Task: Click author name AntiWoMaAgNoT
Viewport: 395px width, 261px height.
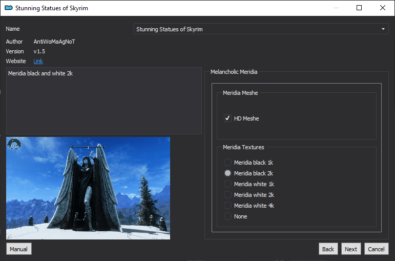Action: click(54, 42)
